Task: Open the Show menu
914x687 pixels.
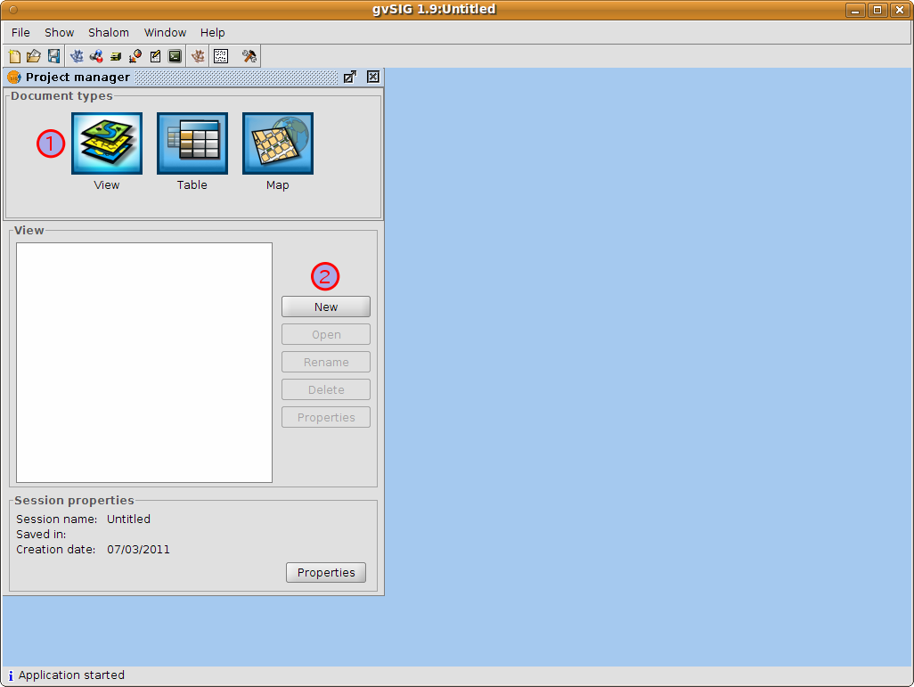Action: point(60,32)
